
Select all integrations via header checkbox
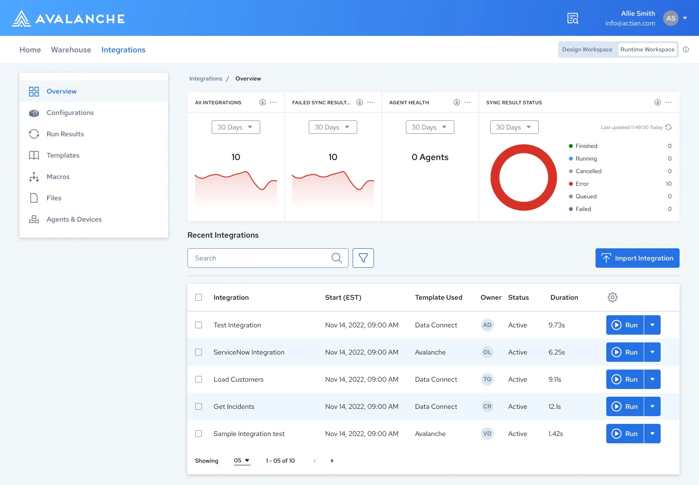click(199, 297)
